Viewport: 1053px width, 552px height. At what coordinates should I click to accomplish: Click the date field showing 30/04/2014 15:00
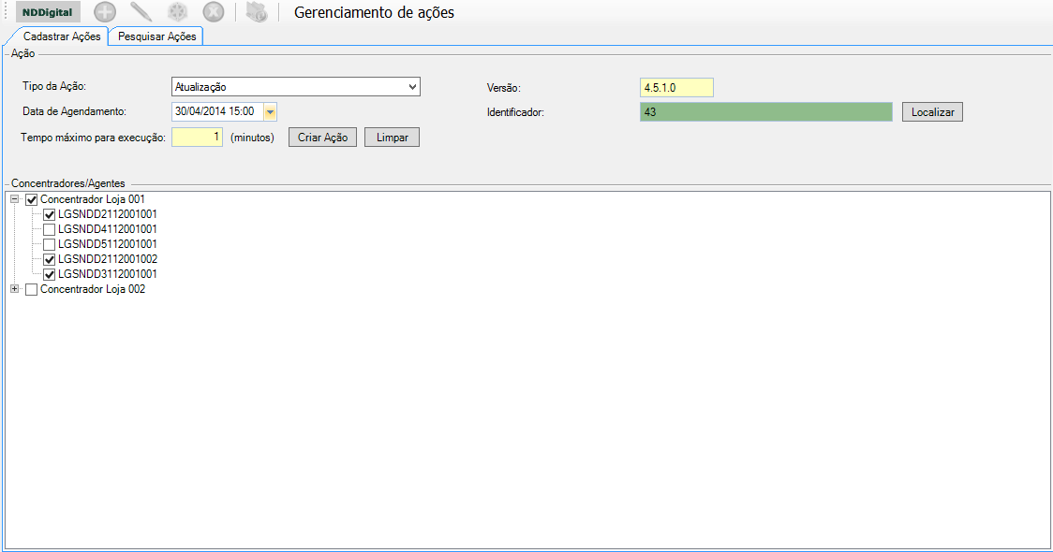coord(217,111)
